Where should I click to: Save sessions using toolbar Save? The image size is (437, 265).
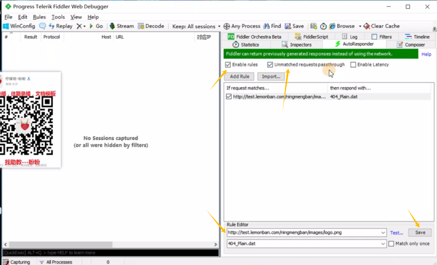coord(294,26)
